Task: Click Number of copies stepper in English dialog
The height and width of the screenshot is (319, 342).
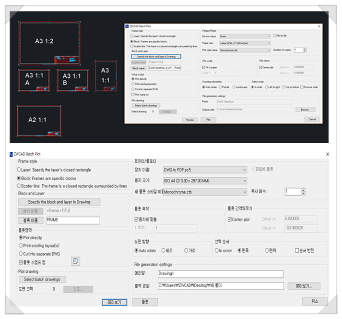Action: pyautogui.click(x=305, y=50)
